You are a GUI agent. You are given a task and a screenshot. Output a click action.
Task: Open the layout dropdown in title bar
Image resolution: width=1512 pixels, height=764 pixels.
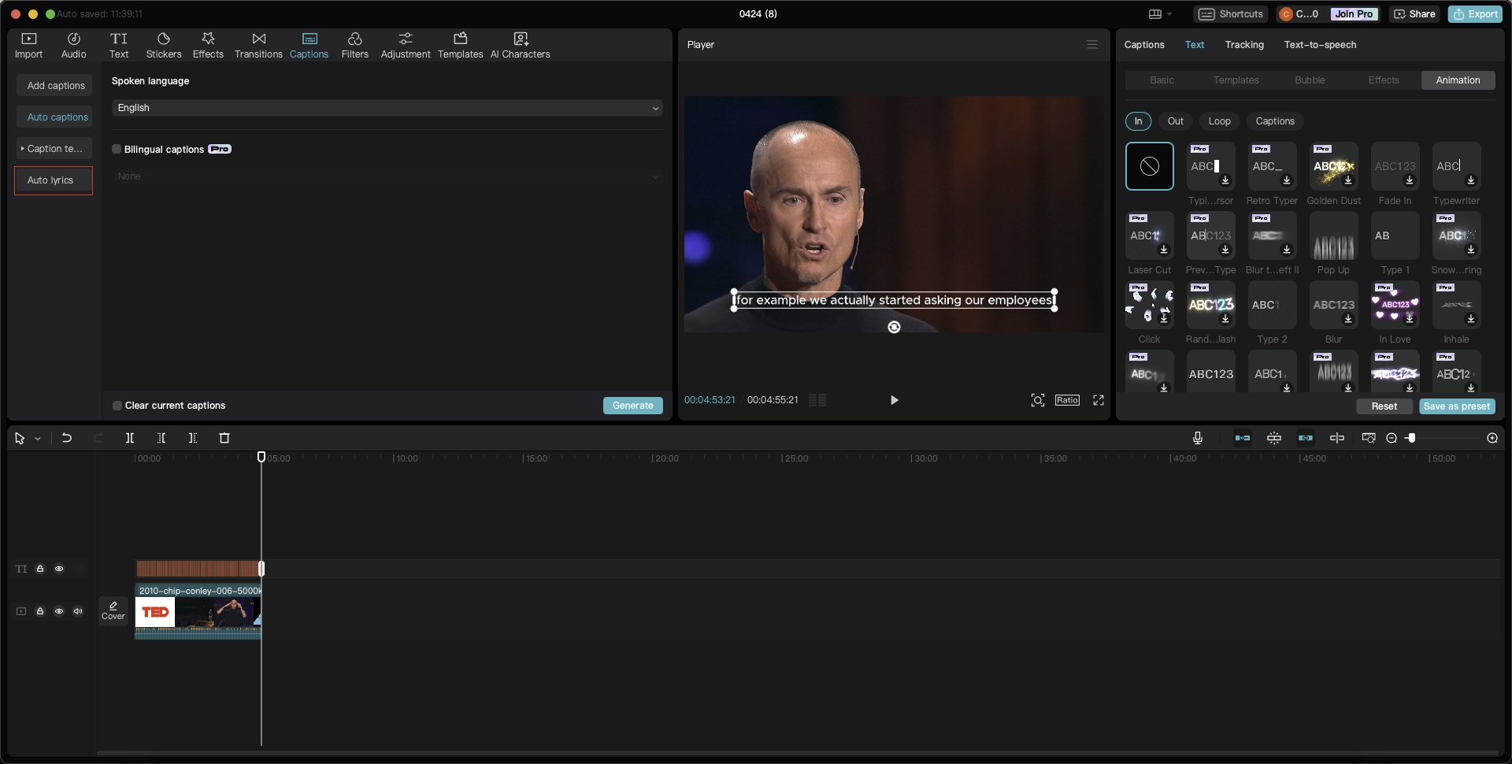[x=1160, y=14]
